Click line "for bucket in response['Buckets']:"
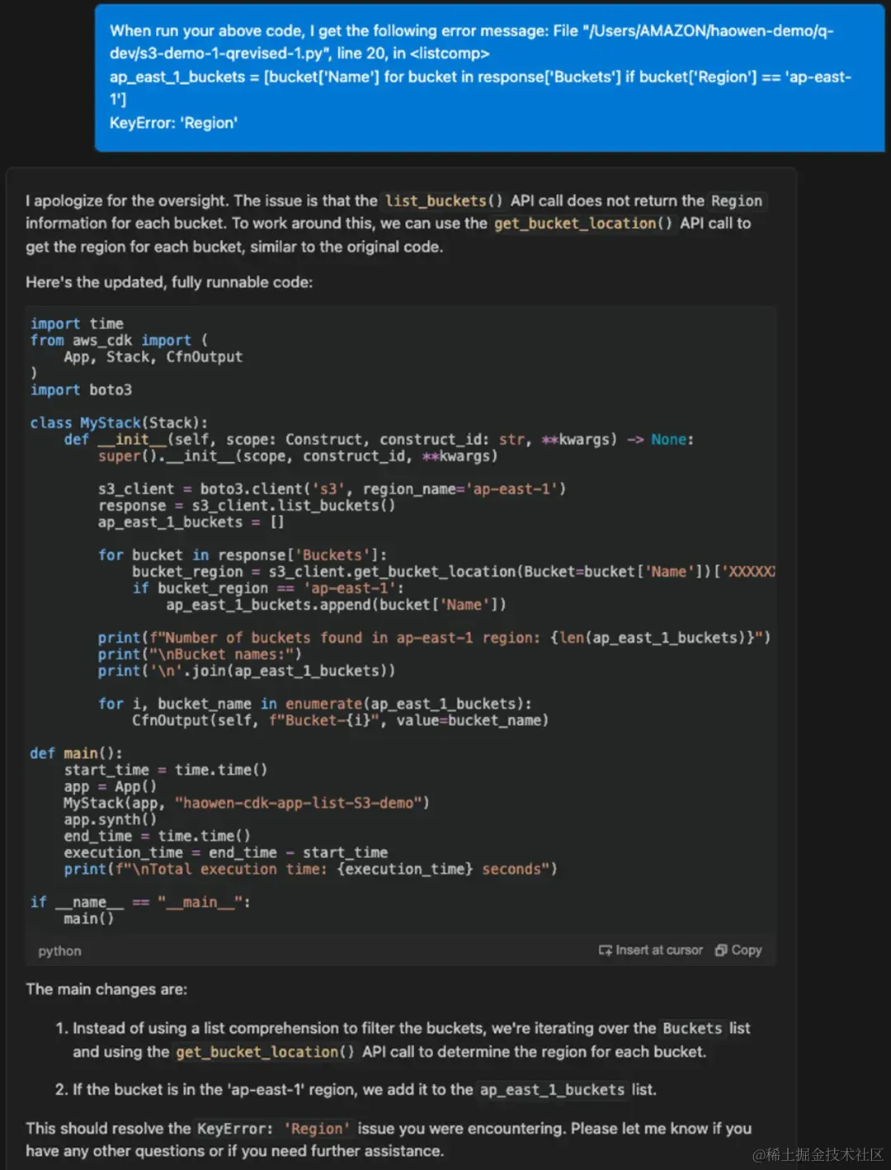 coord(243,554)
